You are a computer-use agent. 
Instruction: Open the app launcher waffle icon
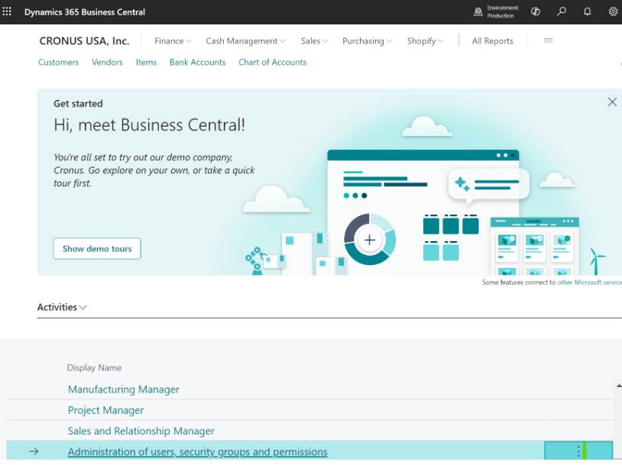click(x=7, y=11)
